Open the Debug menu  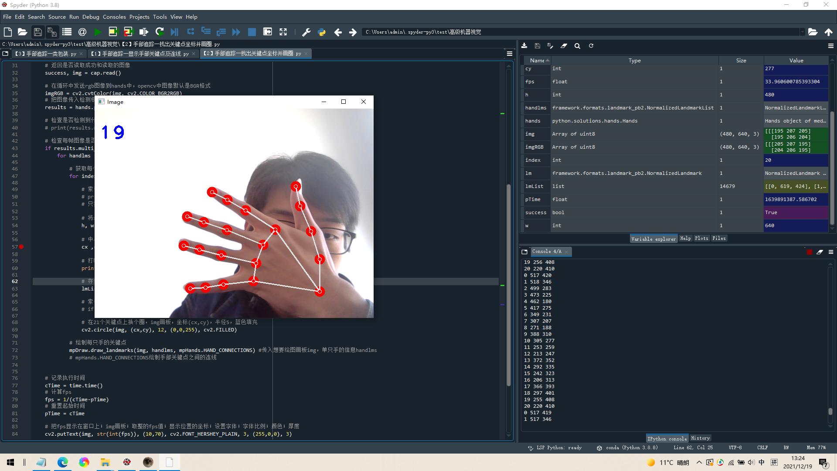pos(91,17)
